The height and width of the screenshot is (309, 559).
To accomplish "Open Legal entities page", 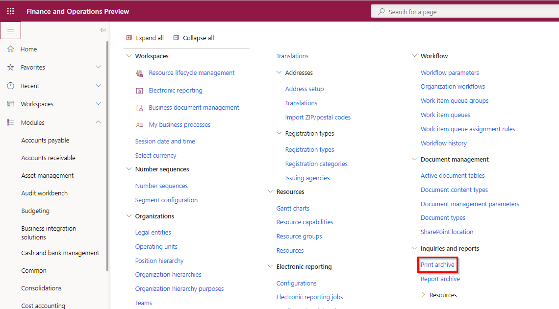I will coord(153,233).
